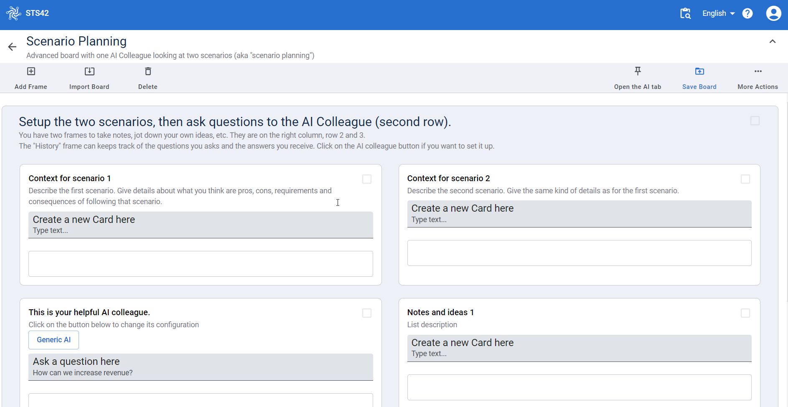Image resolution: width=788 pixels, height=407 pixels.
Task: Open the English language dropdown
Action: pyautogui.click(x=718, y=13)
